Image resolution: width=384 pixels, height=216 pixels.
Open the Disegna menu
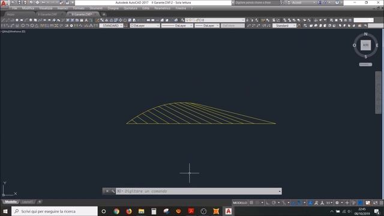[113, 8]
